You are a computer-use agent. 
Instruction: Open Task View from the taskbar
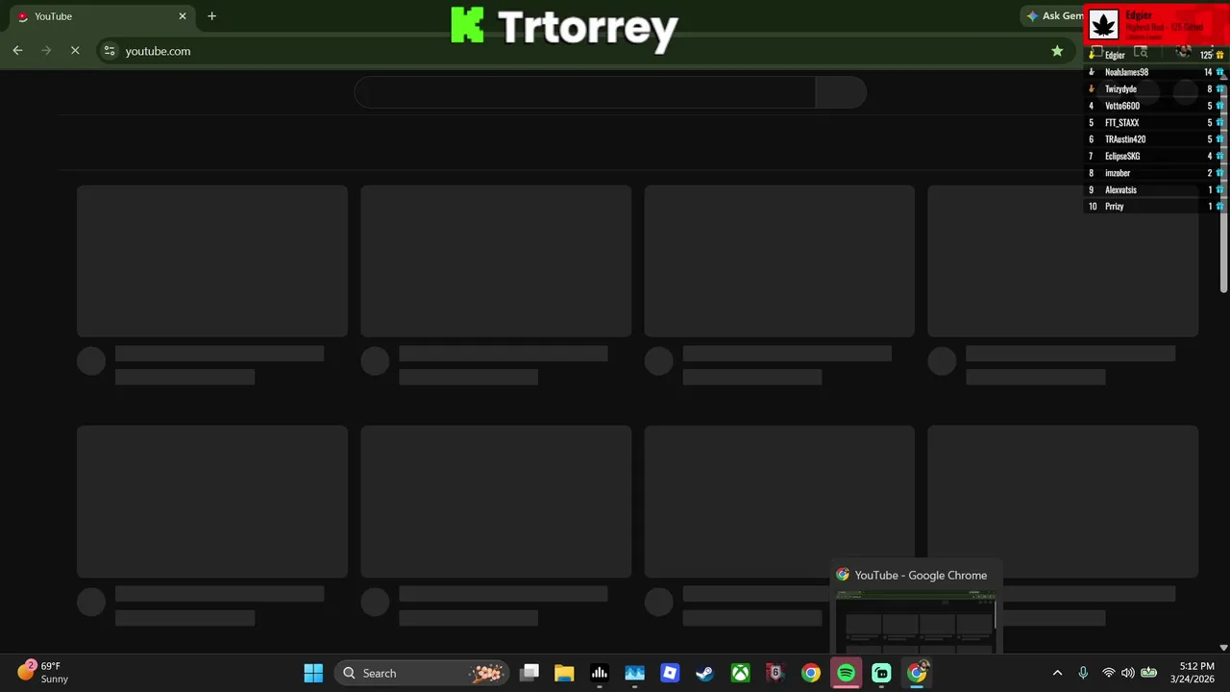[x=529, y=673]
